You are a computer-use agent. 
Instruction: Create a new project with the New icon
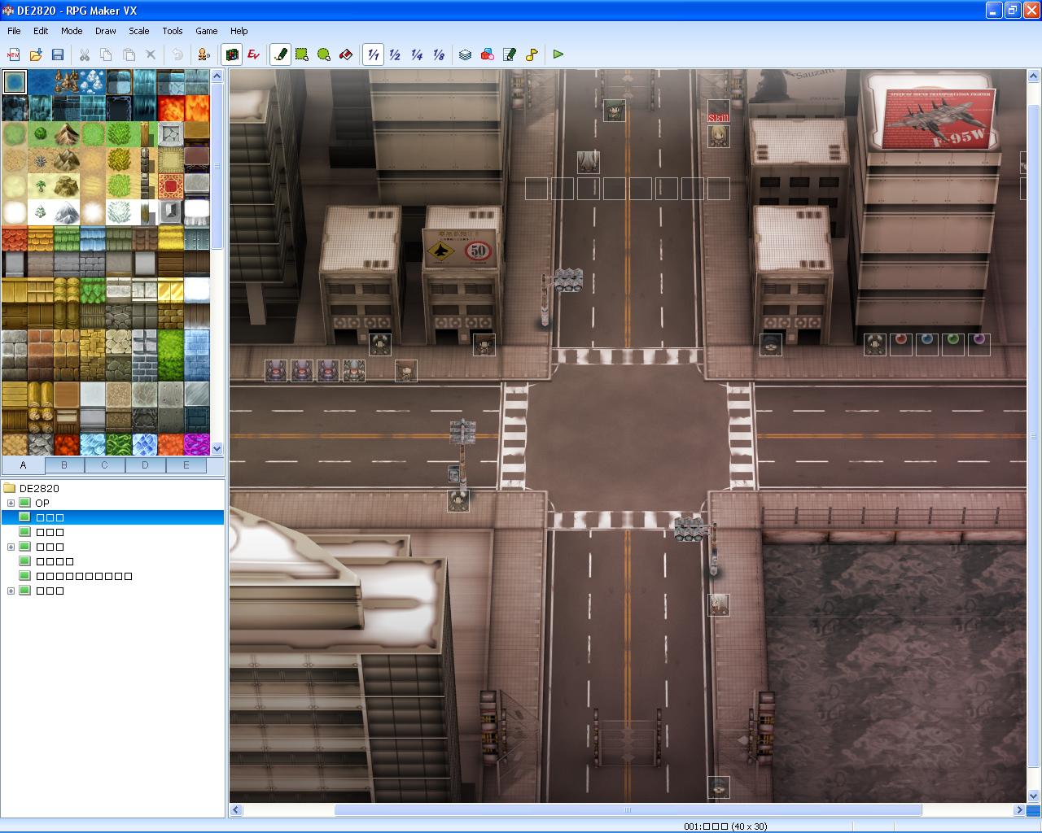(x=14, y=55)
